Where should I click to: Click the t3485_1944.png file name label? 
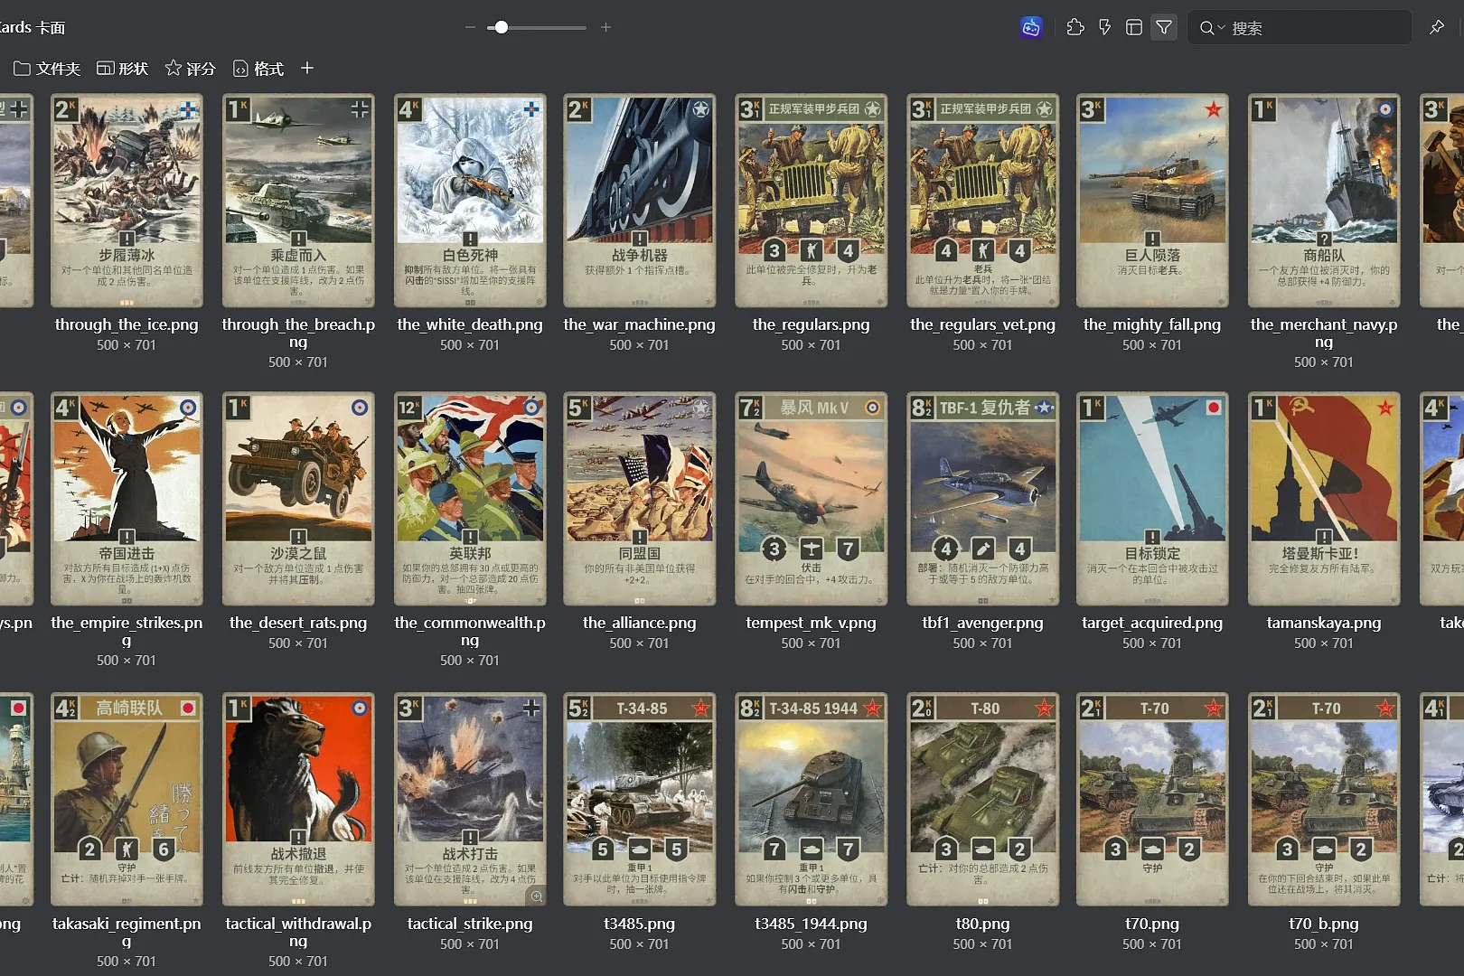(811, 924)
